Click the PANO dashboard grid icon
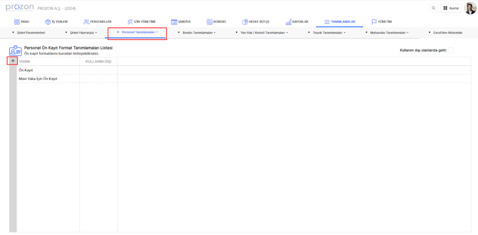Screen dimensions: 478x235 click(17, 22)
